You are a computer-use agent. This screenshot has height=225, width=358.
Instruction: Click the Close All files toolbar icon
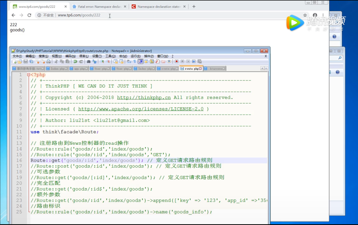[43, 62]
